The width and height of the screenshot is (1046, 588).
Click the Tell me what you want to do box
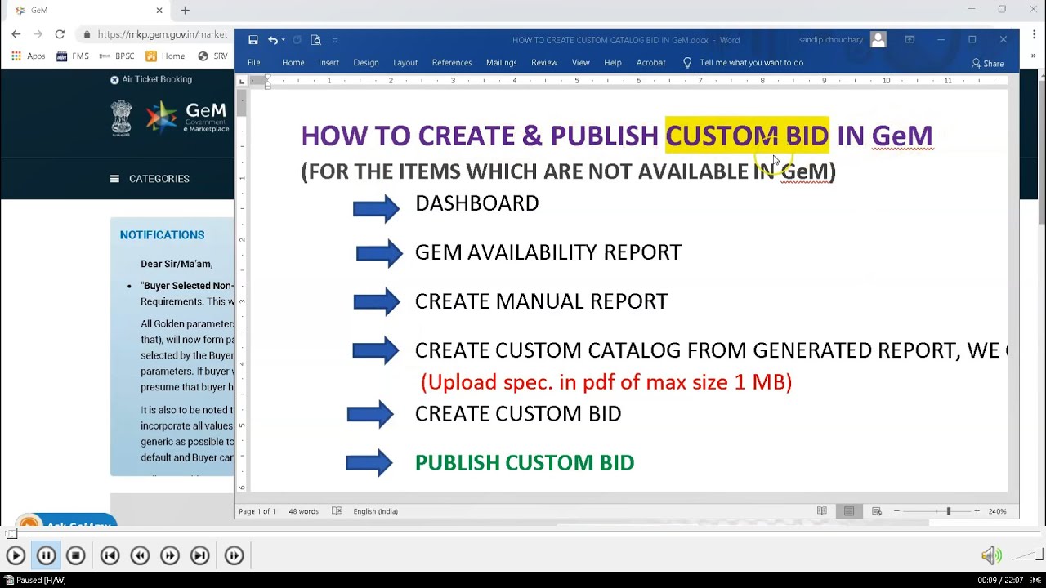coord(751,63)
